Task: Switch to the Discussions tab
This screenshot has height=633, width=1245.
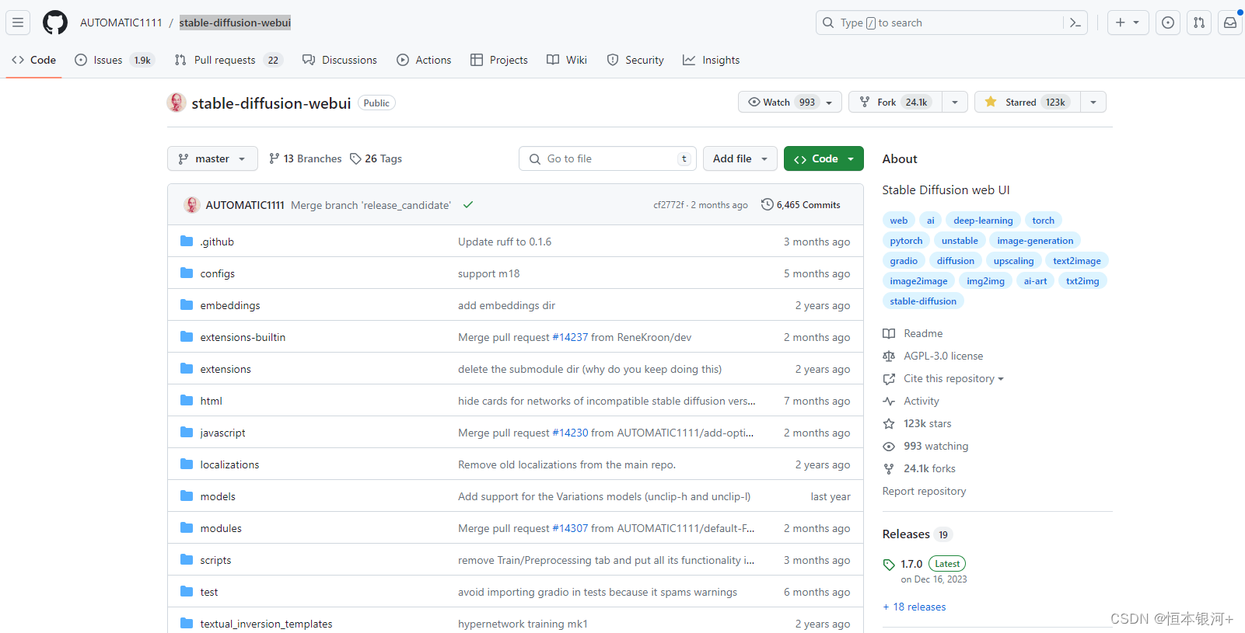Action: [x=340, y=60]
